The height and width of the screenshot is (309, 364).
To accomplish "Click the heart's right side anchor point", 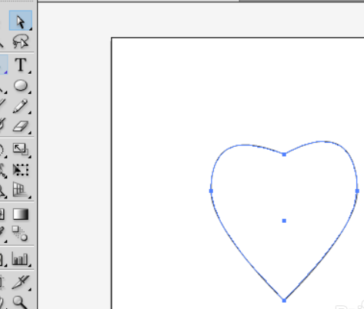I will 357,191.
